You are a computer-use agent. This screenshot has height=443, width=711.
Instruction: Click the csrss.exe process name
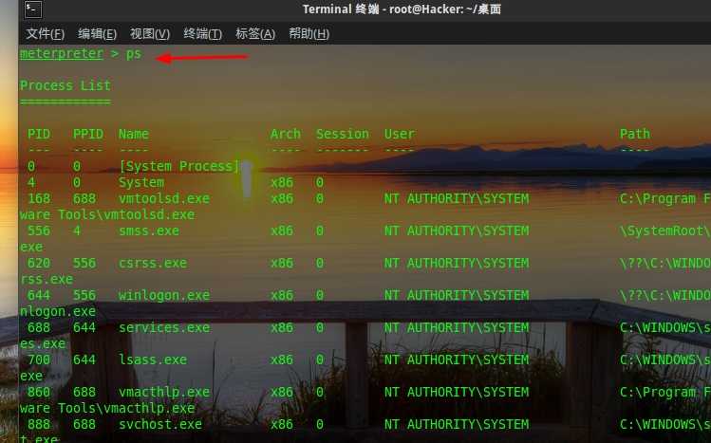[x=153, y=263]
